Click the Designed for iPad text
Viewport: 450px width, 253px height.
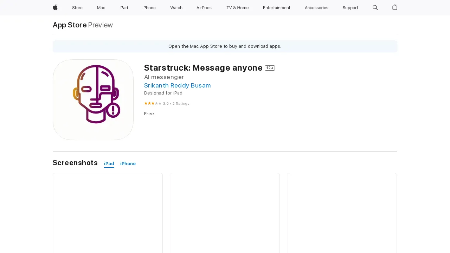coord(163,93)
